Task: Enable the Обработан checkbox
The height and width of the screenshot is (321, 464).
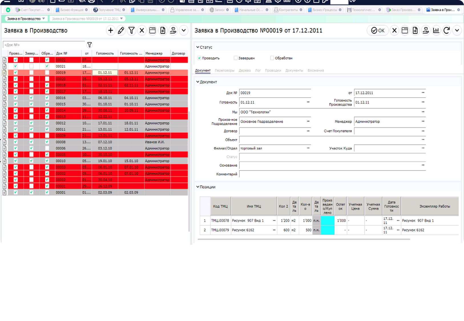Action: pyautogui.click(x=272, y=58)
